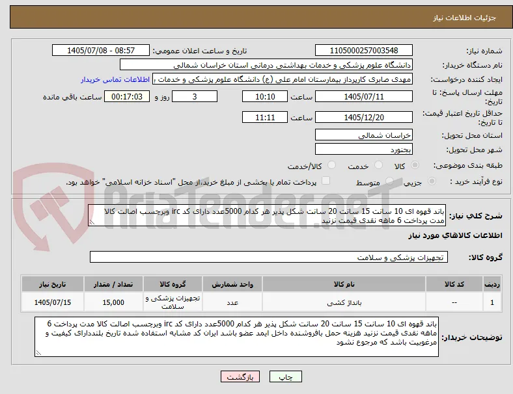Click the بانداژ کشی item name cell
The width and height of the screenshot is (513, 394).
pos(344,302)
